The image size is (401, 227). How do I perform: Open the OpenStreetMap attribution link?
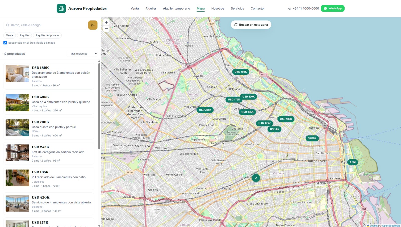click(x=391, y=225)
